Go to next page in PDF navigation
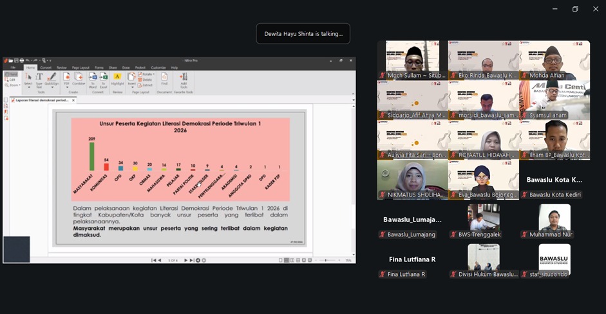 pos(185,260)
